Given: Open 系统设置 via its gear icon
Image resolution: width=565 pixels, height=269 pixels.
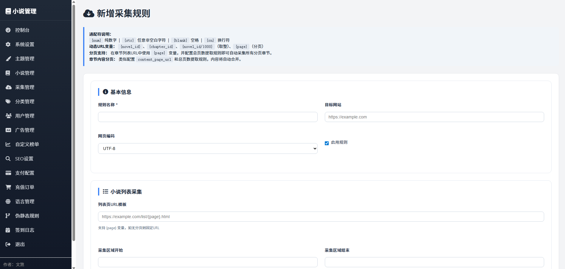Looking at the screenshot, I should (8, 44).
